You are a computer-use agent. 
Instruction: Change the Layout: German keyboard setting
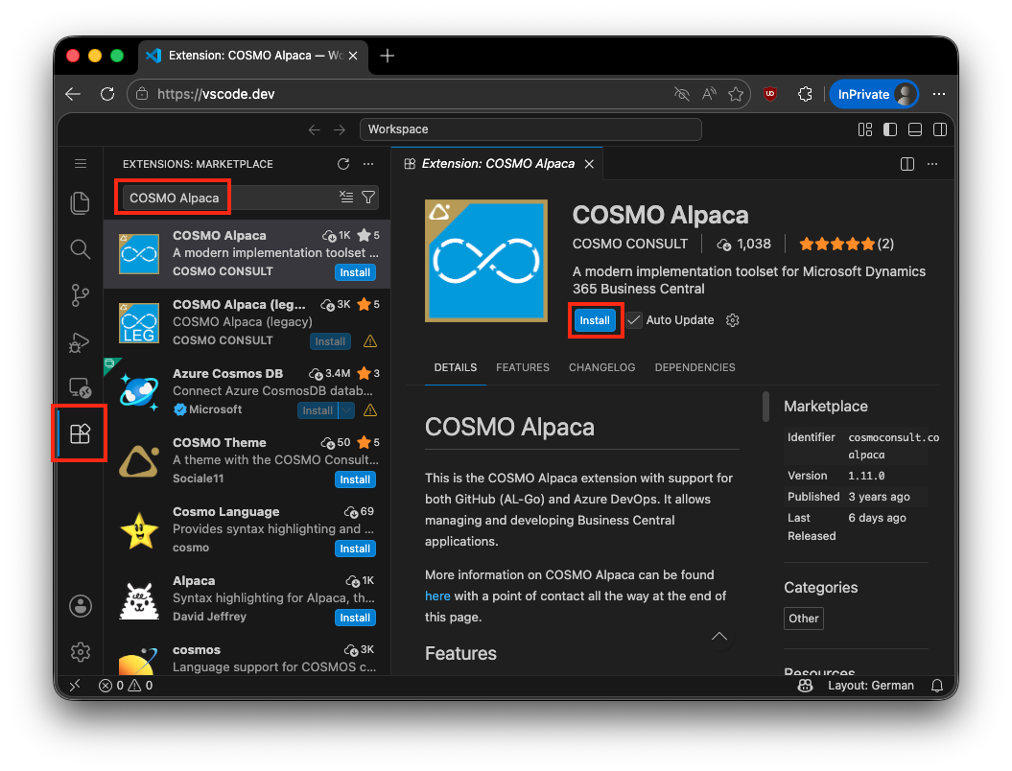(871, 686)
